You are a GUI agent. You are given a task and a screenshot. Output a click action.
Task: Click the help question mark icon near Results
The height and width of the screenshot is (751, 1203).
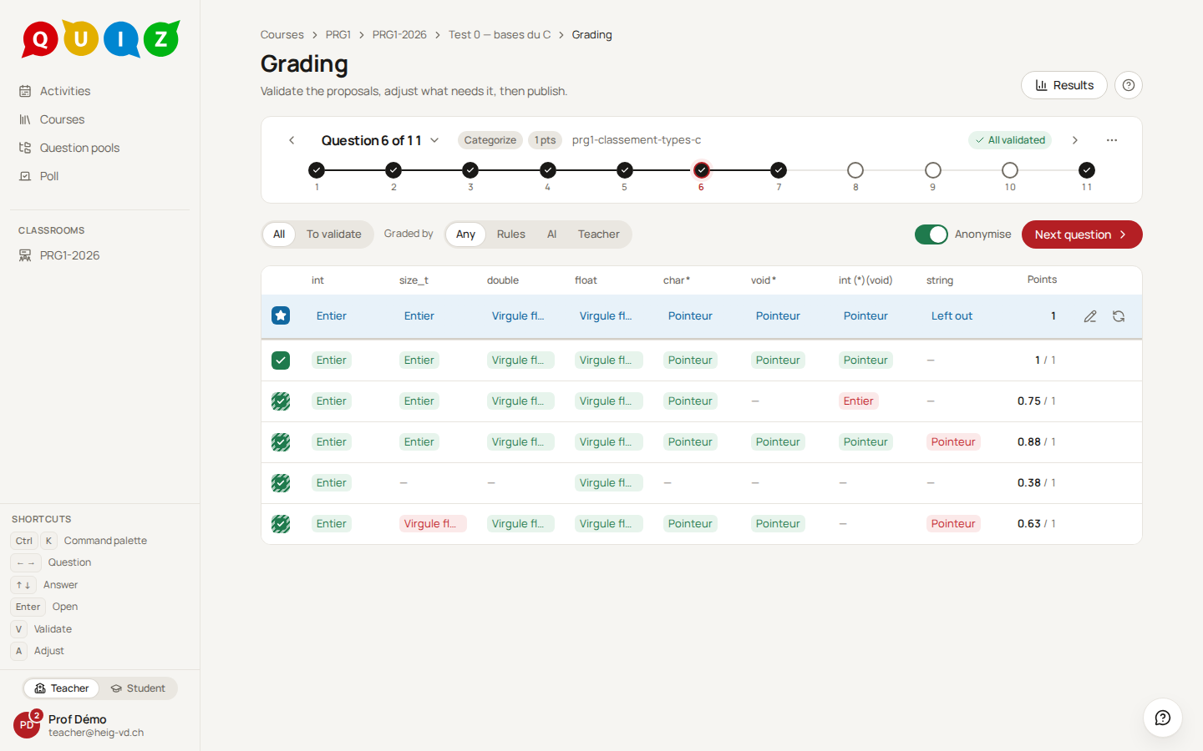click(x=1129, y=85)
